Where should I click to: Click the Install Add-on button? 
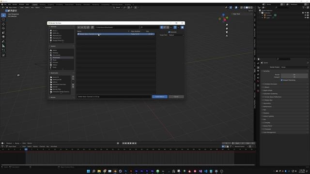point(159,97)
